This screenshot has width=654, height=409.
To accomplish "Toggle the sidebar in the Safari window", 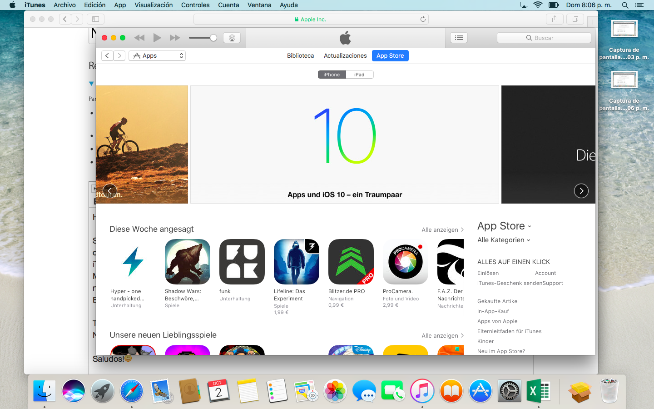I will click(95, 19).
